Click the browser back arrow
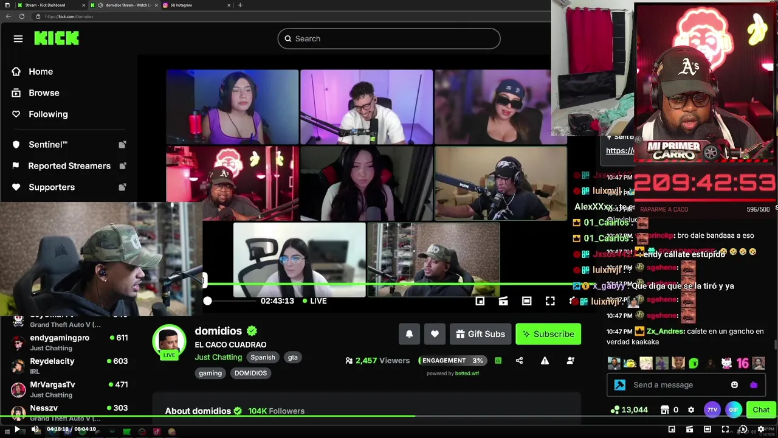This screenshot has height=438, width=778. pos(8,16)
